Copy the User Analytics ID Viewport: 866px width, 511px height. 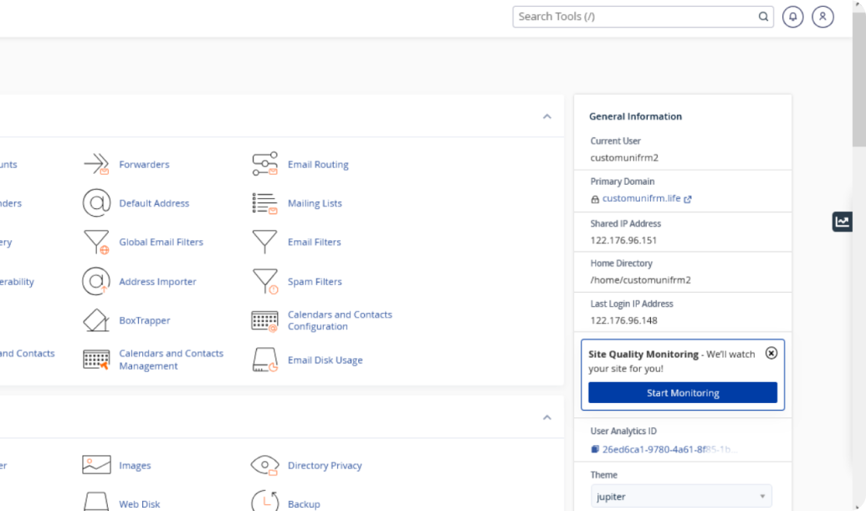(595, 449)
